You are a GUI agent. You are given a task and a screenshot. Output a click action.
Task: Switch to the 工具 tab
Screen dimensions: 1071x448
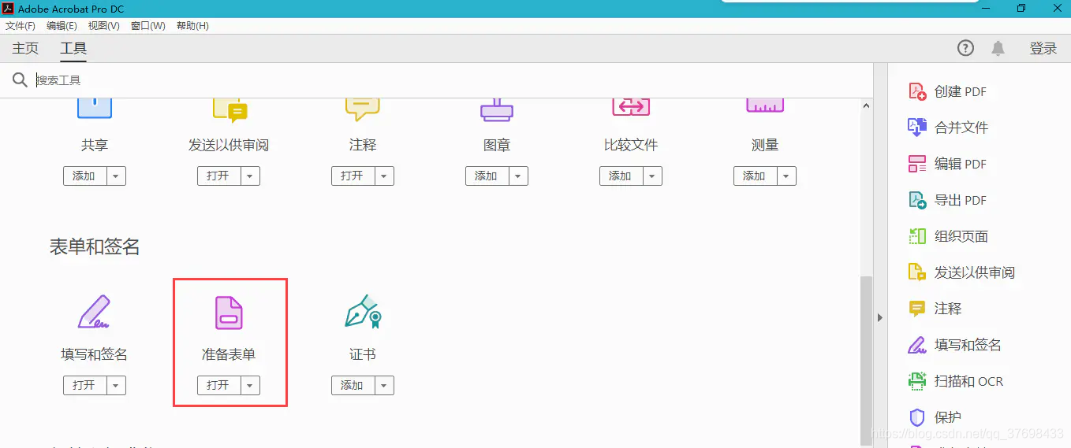pos(73,48)
